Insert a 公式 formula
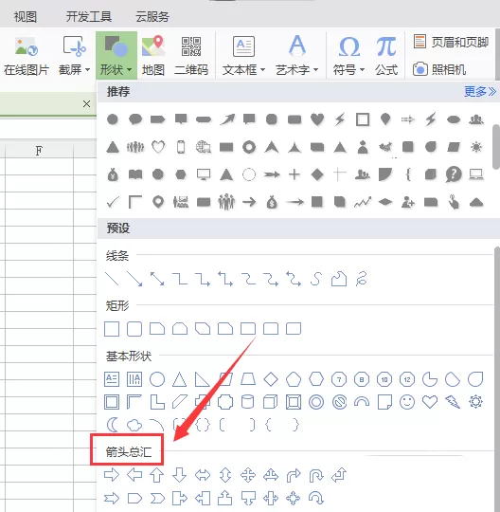 (x=386, y=56)
